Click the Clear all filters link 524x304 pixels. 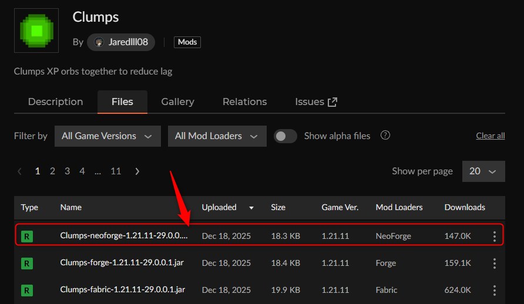pyautogui.click(x=490, y=136)
